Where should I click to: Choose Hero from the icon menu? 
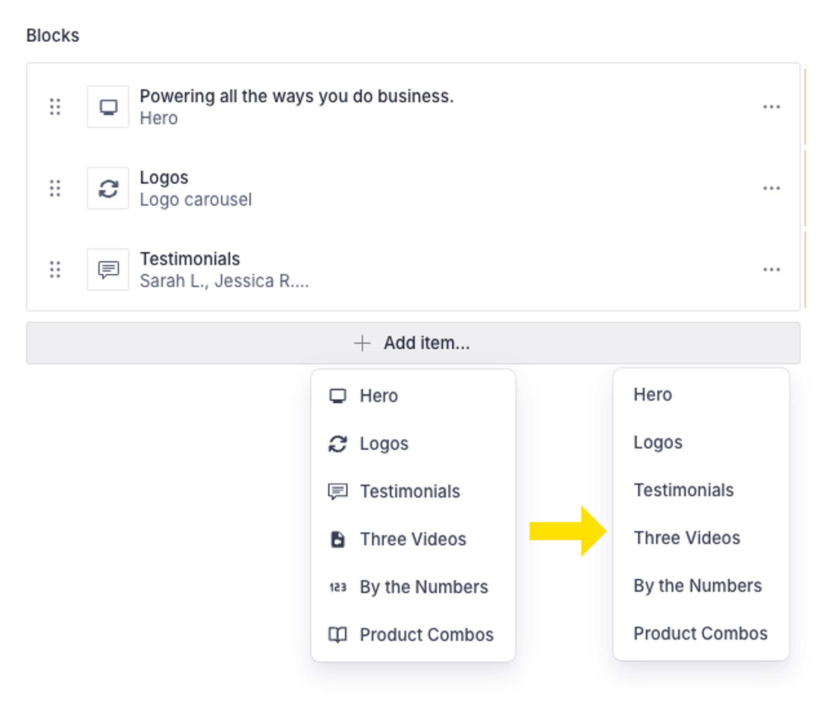point(378,396)
